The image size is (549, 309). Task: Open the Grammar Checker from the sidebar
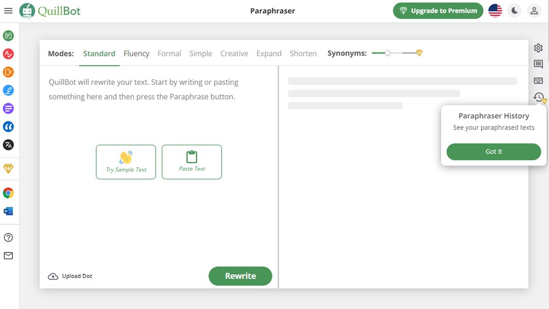[x=8, y=53]
